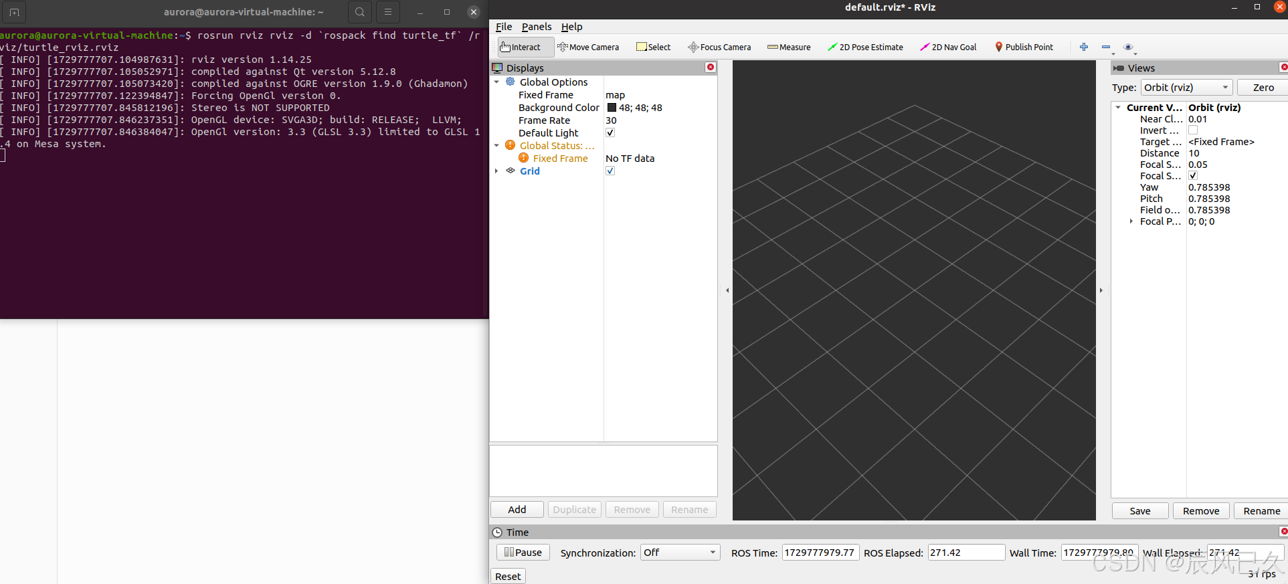Click the Reset button
1288x584 pixels.
[508, 577]
